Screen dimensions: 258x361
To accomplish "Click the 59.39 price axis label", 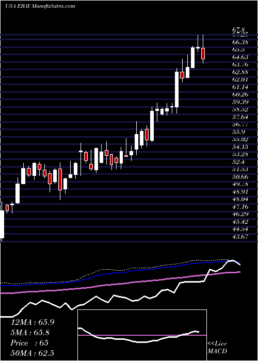I will pyautogui.click(x=240, y=102).
